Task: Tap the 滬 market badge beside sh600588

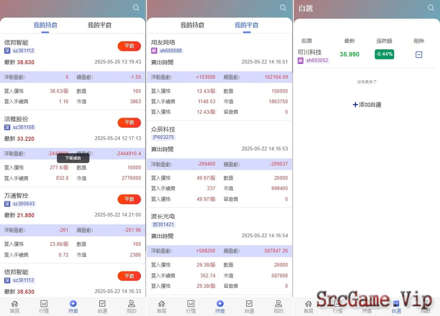Action: (x=154, y=51)
